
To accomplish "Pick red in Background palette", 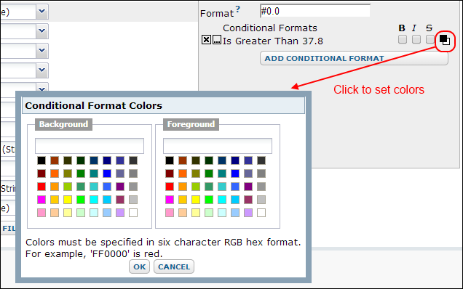I will [x=41, y=187].
